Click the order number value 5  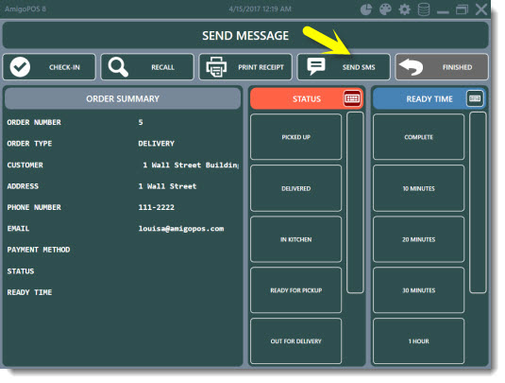[141, 122]
